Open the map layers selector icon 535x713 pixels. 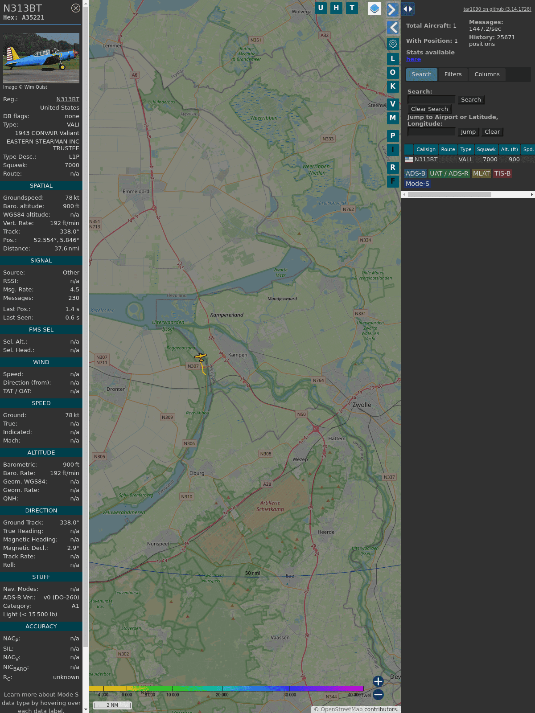(374, 8)
